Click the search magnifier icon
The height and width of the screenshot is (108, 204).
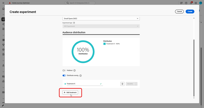tap(67, 3)
